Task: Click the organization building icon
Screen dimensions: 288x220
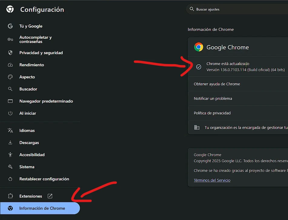Action: tap(197, 127)
